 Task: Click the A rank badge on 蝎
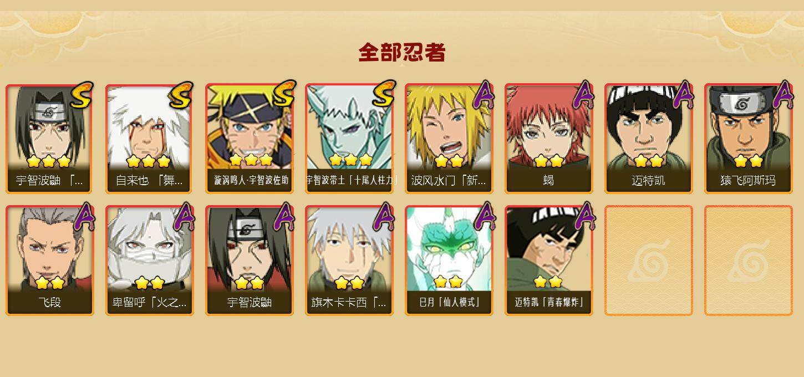coord(583,94)
